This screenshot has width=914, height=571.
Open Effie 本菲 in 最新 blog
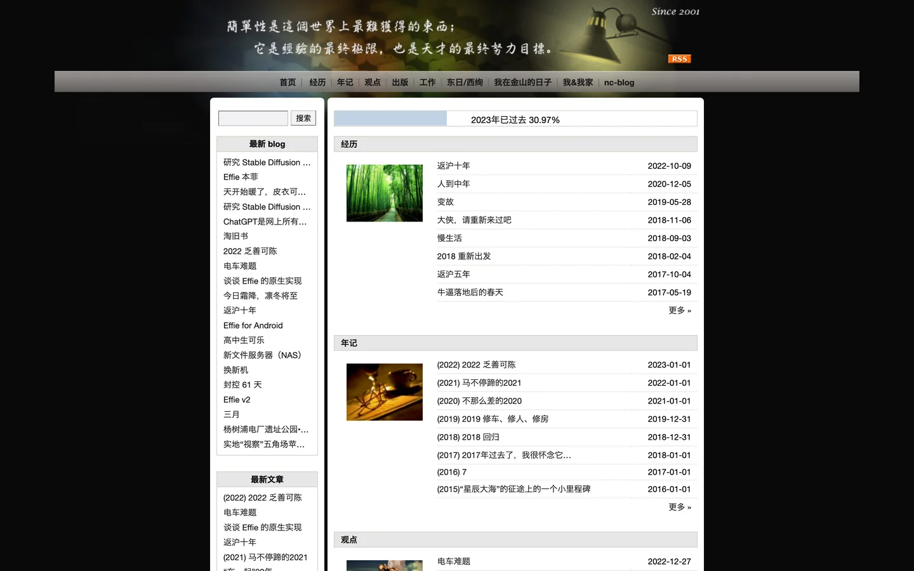pos(241,177)
